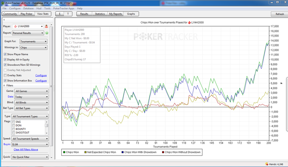This screenshot has height=167, width=288.
Task: Check the SHOOTOUT flag checkbox
Action: [x=14, y=133]
